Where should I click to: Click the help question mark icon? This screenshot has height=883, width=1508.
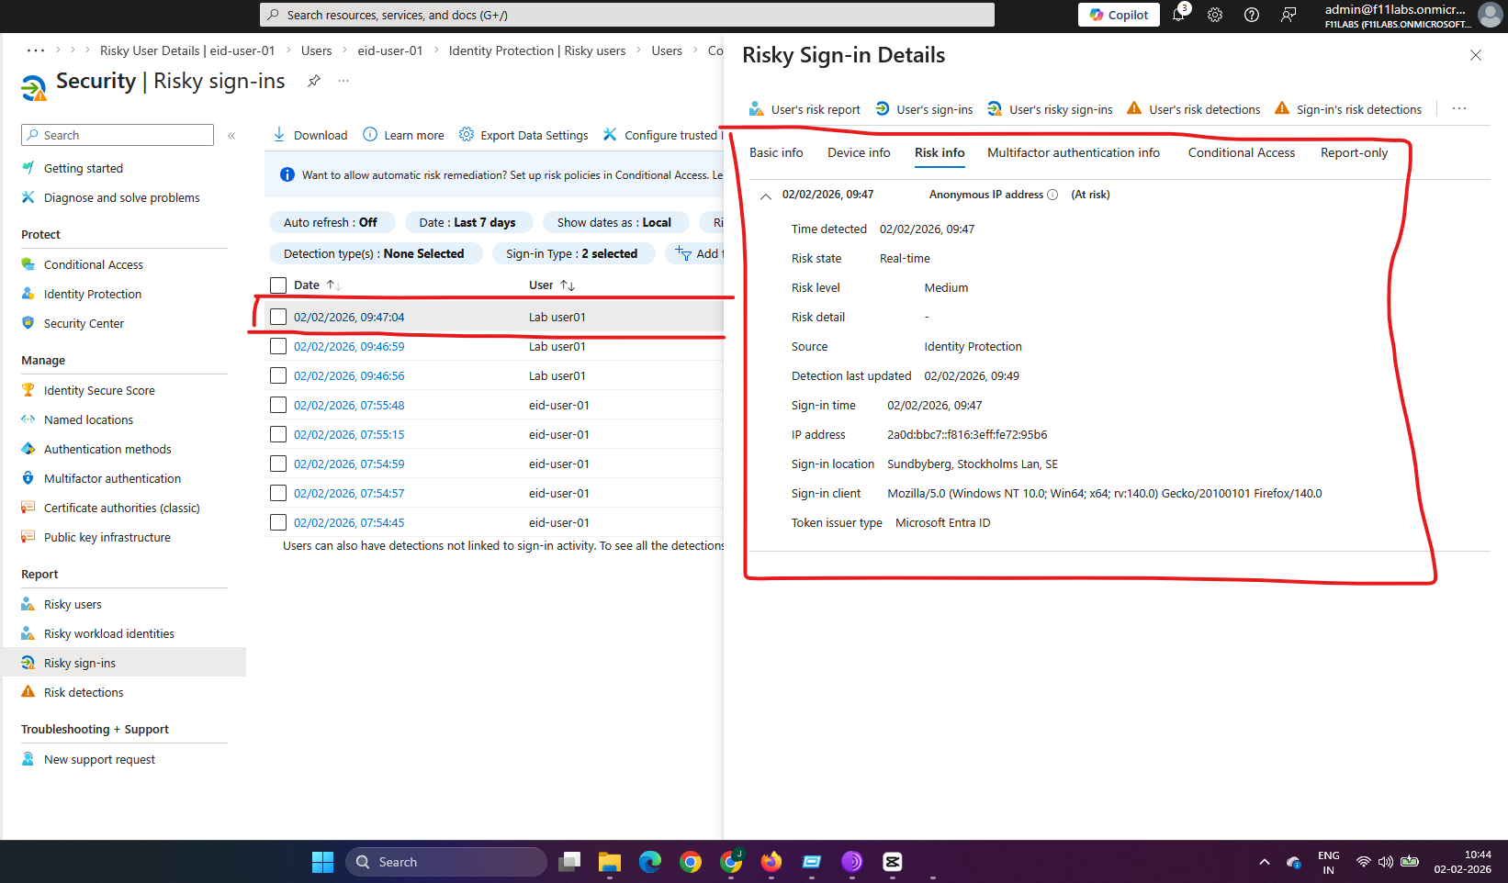click(1252, 15)
